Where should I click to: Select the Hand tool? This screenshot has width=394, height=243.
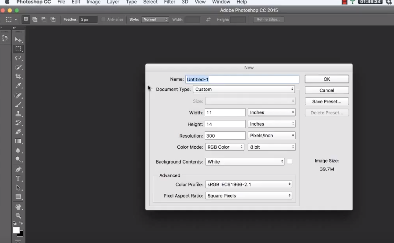[18, 207]
